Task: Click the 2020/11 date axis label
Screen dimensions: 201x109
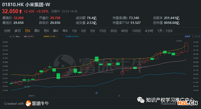Action: point(32,96)
